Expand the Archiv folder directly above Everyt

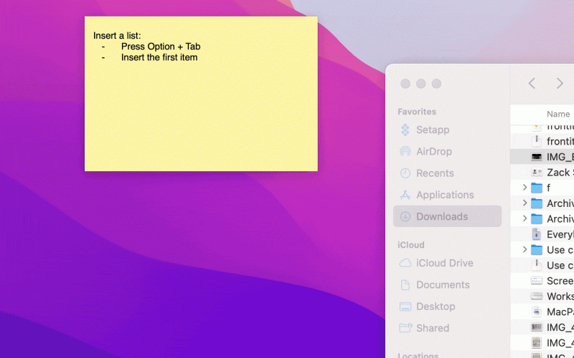pos(524,218)
